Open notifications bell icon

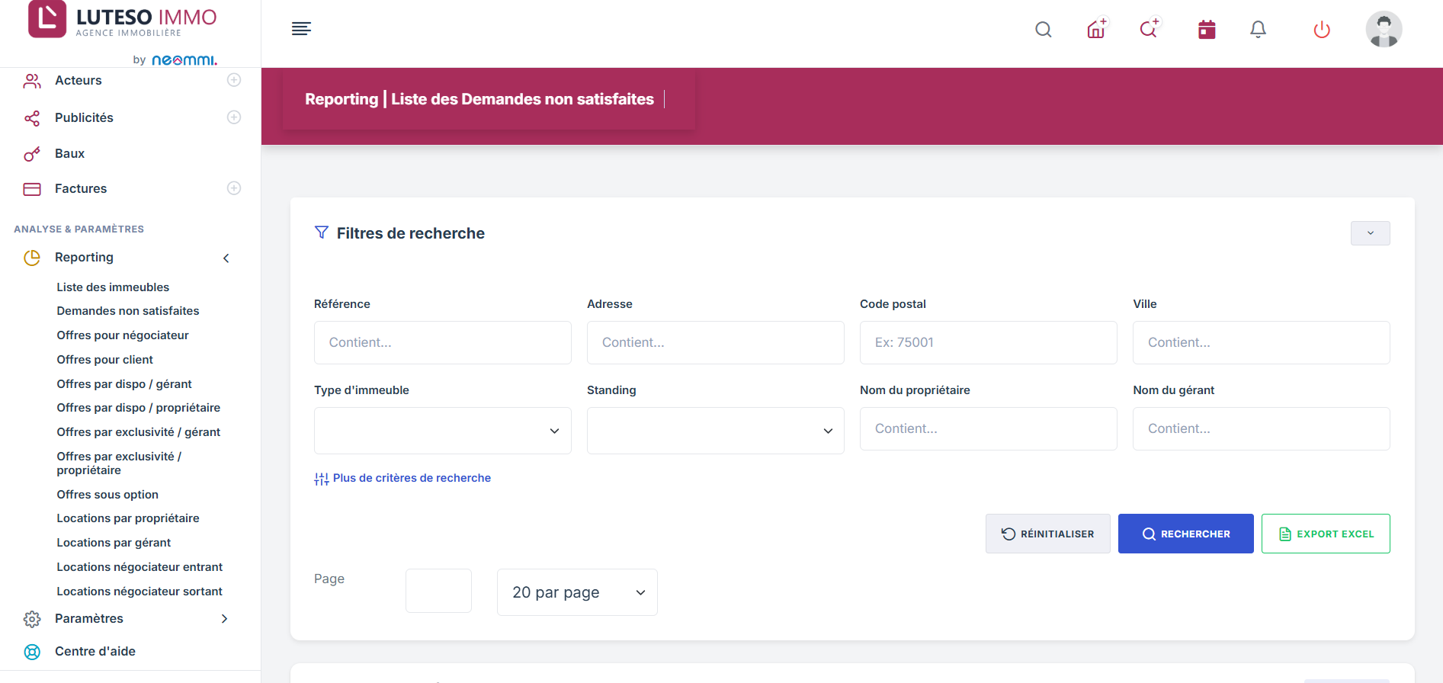1259,30
